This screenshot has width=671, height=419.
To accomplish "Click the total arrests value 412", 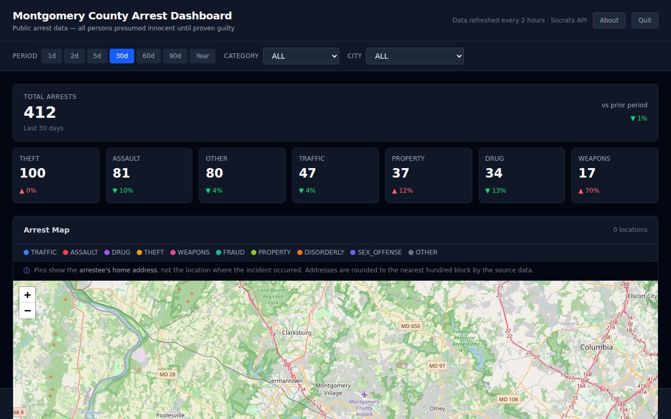I will pyautogui.click(x=40, y=112).
